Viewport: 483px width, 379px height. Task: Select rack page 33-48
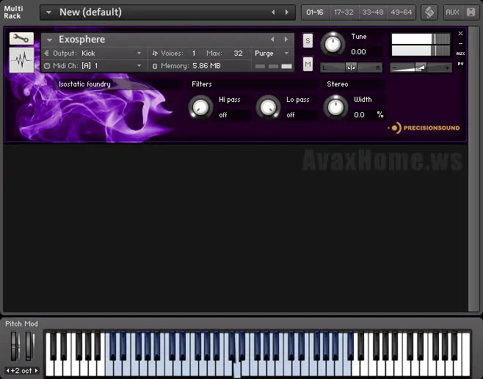point(373,12)
